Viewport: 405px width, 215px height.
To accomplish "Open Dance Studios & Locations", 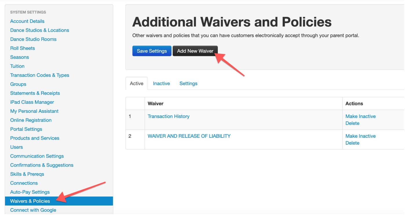I will (40, 30).
